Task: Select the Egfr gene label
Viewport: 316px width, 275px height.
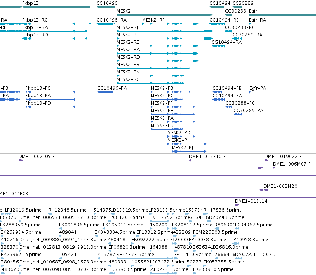Action: [253, 11]
